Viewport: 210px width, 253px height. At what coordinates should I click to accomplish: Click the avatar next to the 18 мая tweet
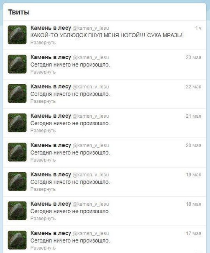pos(17,211)
